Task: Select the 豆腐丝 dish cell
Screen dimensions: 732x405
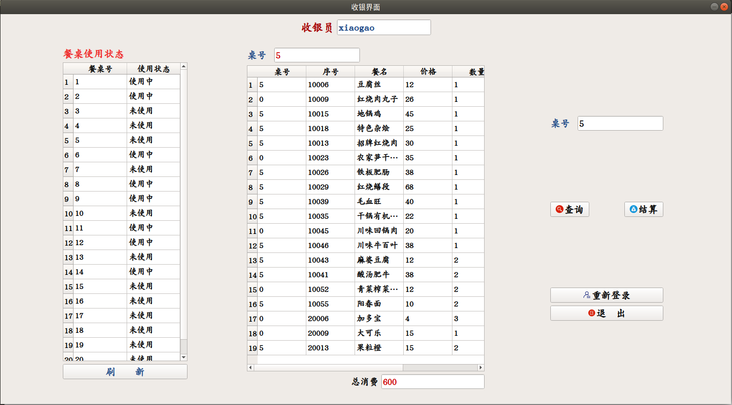Action: (379, 85)
